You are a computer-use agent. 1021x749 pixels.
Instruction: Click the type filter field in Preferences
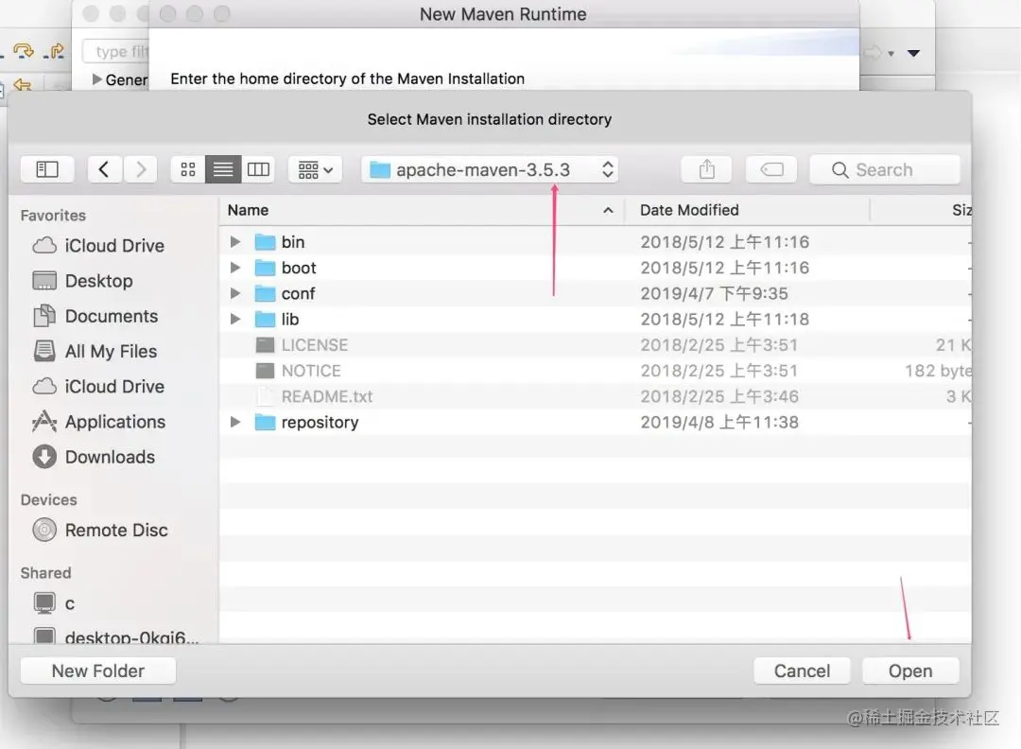pos(116,51)
